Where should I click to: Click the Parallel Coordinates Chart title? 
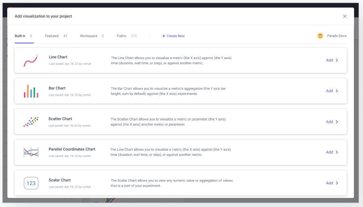pyautogui.click(x=72, y=149)
